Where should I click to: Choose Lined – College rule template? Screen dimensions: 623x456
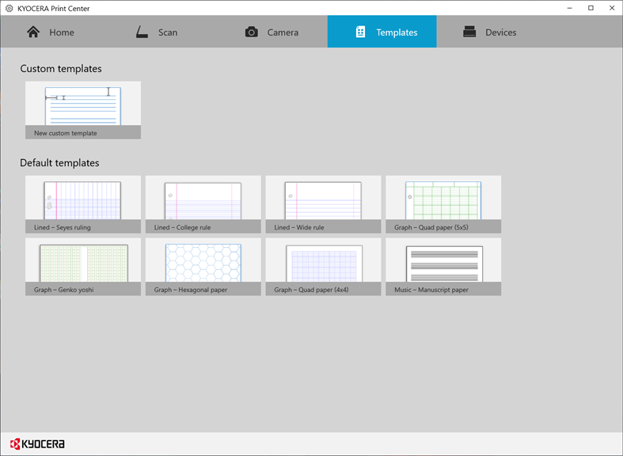click(203, 204)
